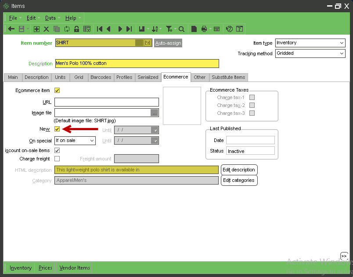Click the lookup icon in Item number field

148,43
